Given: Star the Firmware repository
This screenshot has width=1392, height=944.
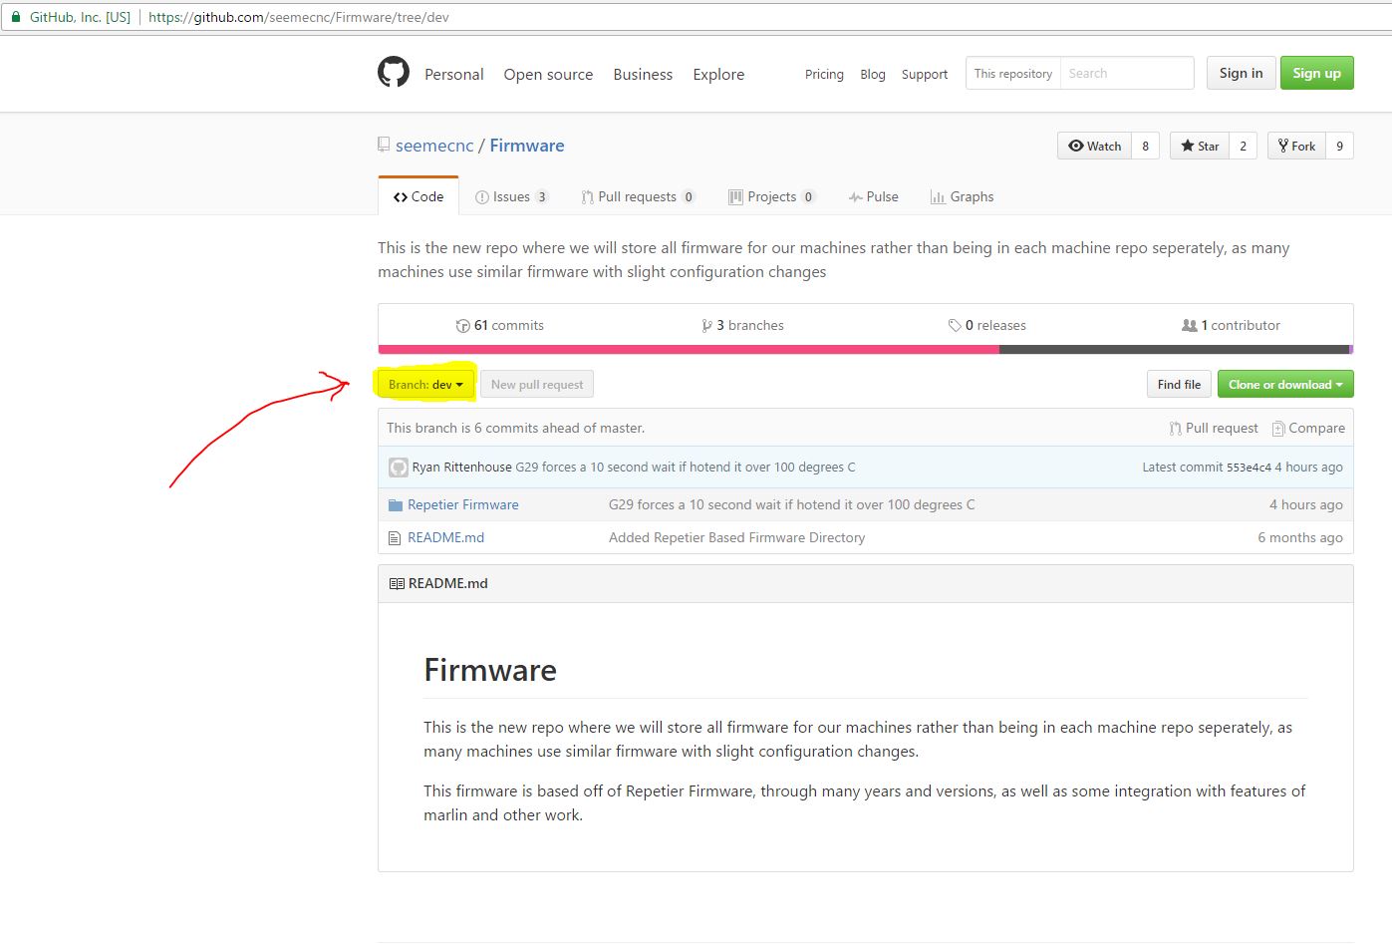Looking at the screenshot, I should (x=1200, y=147).
